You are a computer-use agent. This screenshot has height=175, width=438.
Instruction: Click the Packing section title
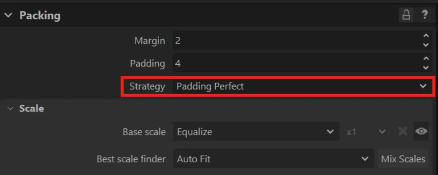(x=40, y=16)
